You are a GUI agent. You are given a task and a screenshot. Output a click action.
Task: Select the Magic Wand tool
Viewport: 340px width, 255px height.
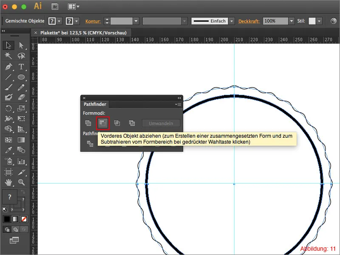pos(8,56)
